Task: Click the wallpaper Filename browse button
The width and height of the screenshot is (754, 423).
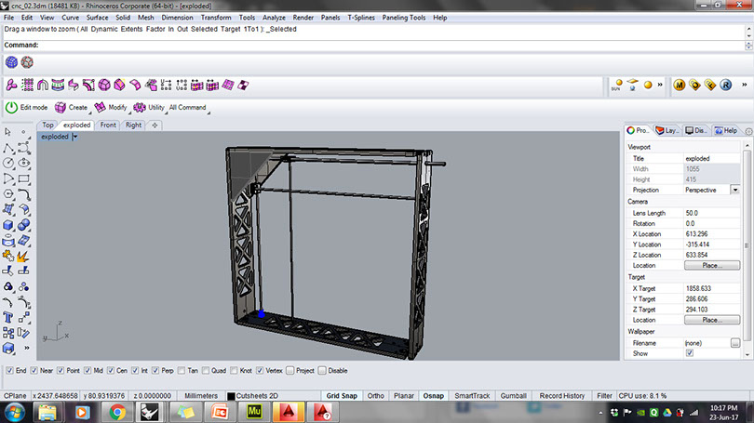Action: (734, 343)
